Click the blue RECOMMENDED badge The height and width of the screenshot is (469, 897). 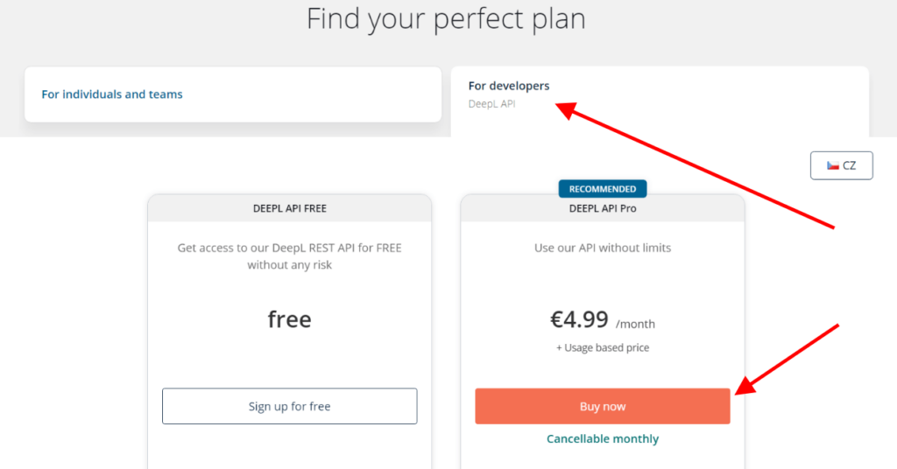[x=603, y=188]
